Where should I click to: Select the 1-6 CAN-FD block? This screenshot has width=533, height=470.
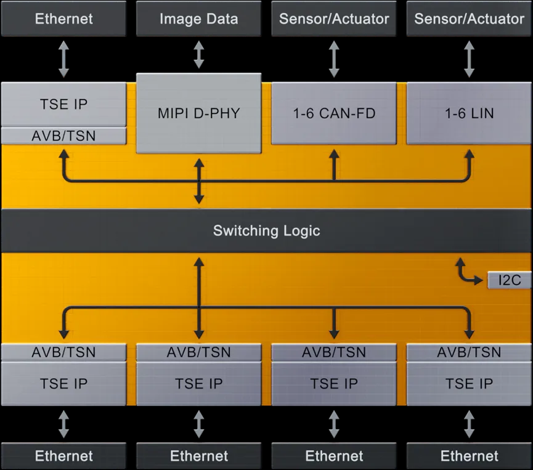[x=334, y=113]
